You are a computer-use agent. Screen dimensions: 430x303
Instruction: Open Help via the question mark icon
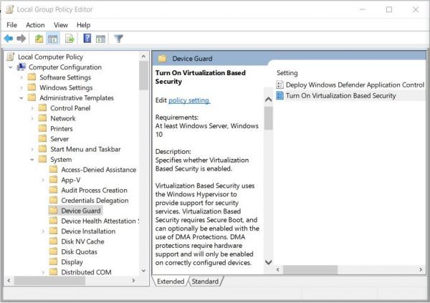coord(87,39)
